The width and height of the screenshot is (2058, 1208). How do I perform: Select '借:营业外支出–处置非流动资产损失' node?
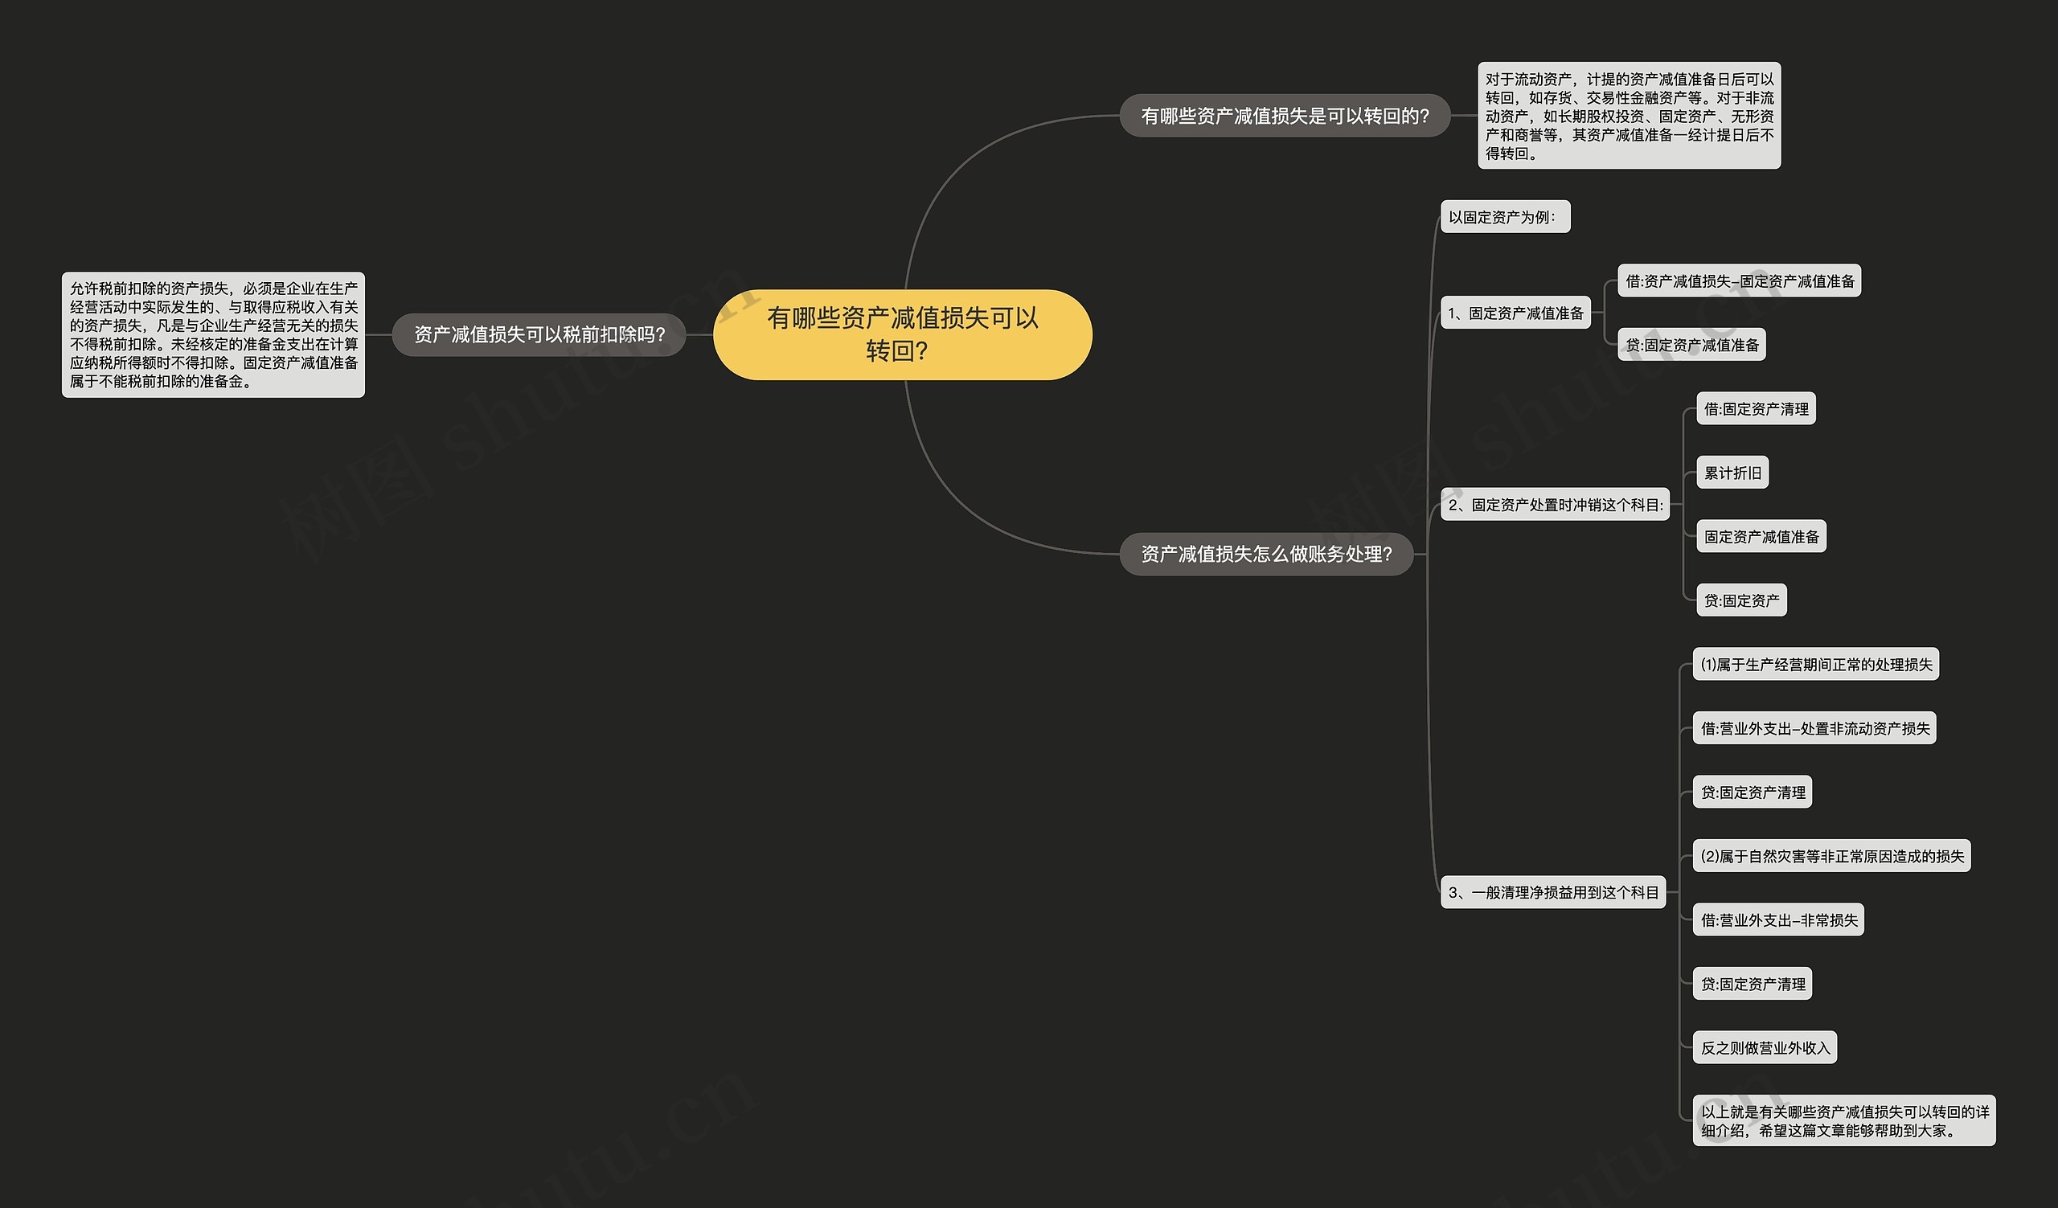[x=1814, y=728]
